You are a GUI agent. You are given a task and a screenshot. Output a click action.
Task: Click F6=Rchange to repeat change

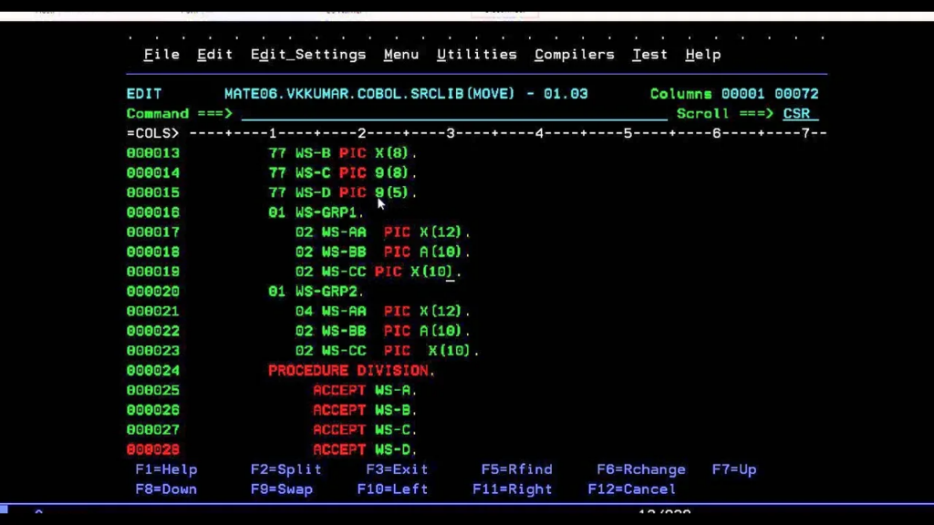click(x=640, y=469)
